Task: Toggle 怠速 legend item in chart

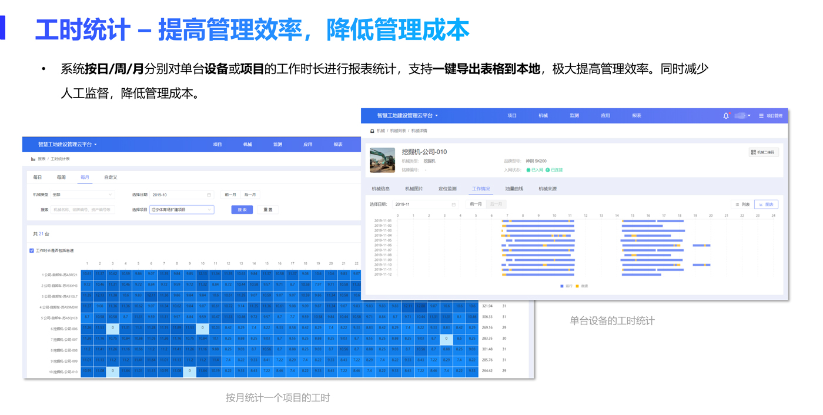Action: [581, 286]
